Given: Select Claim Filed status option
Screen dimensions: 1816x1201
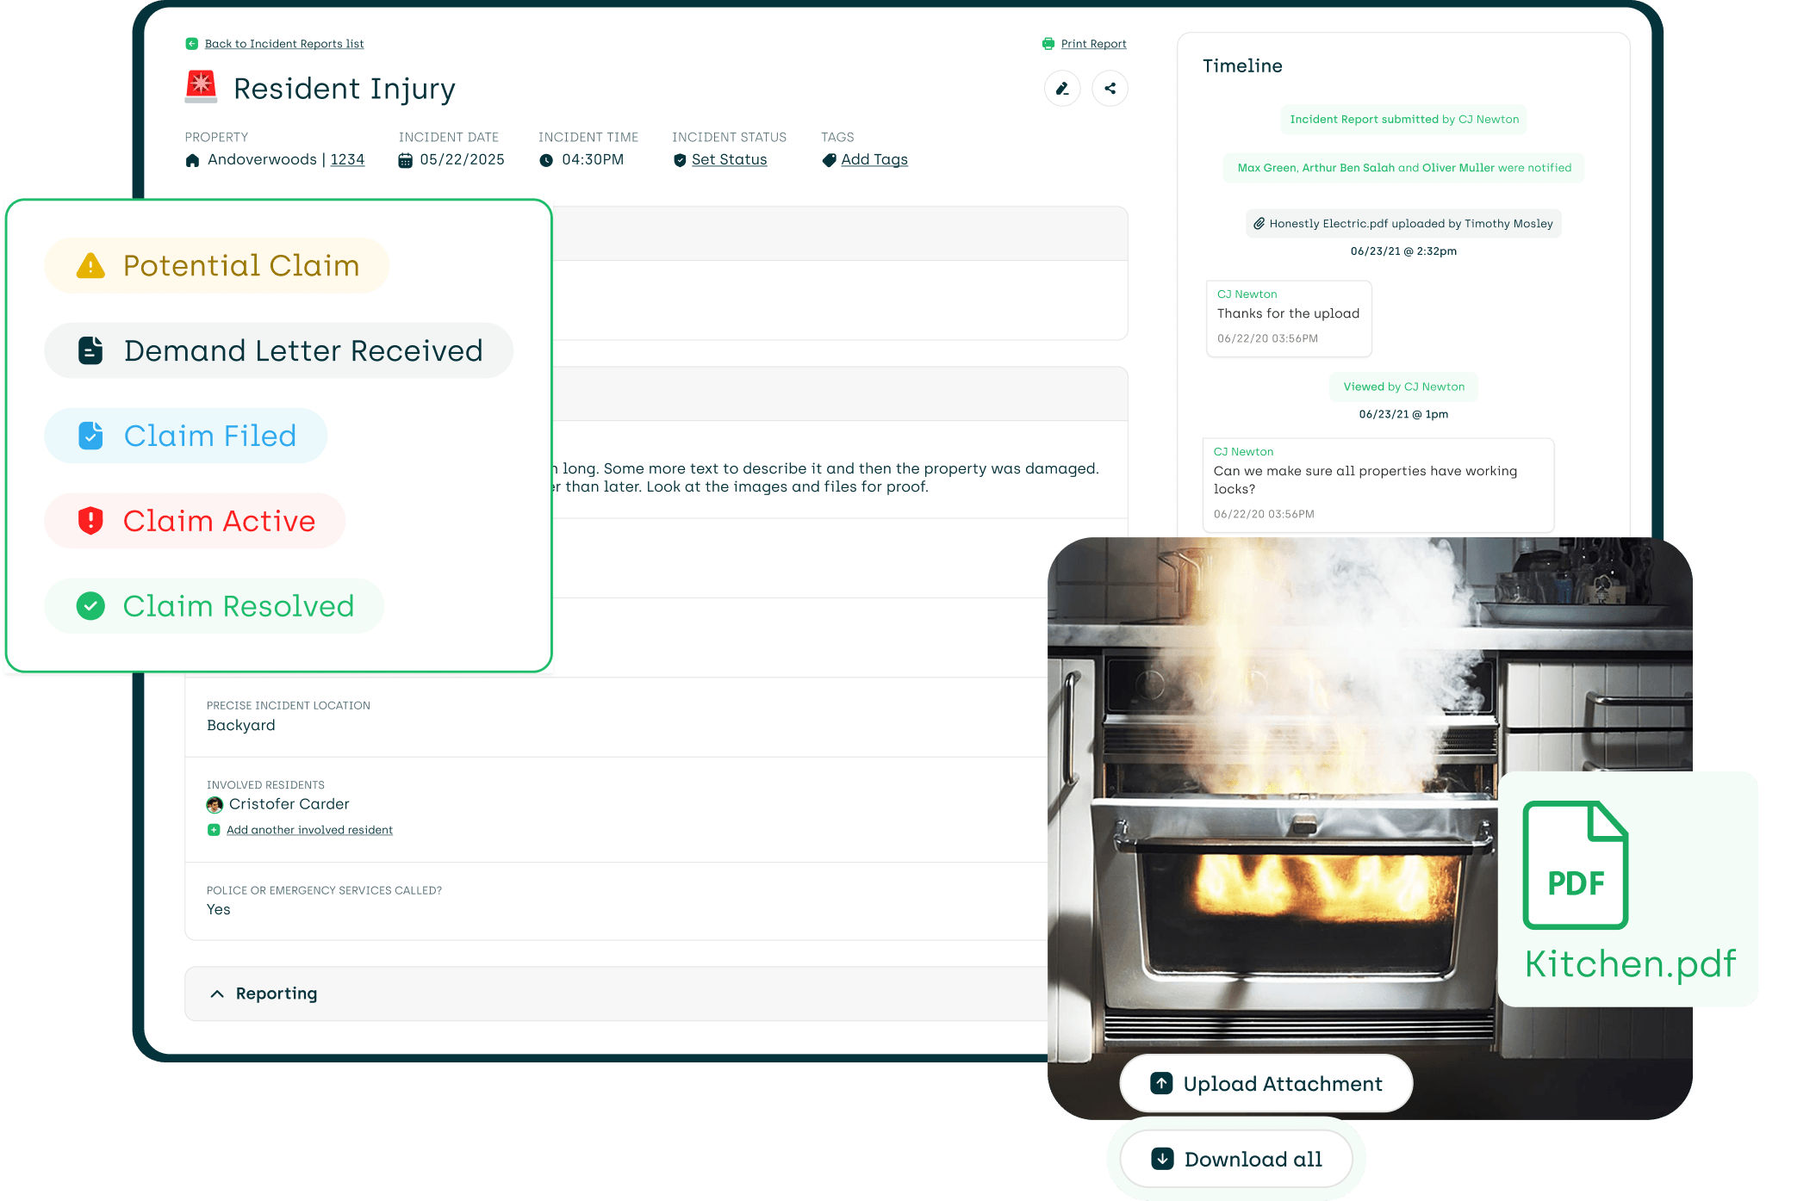Looking at the screenshot, I should [x=186, y=436].
